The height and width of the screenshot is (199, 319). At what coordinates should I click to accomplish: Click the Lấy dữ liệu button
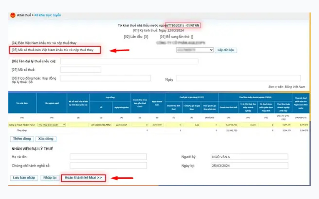(x=226, y=50)
